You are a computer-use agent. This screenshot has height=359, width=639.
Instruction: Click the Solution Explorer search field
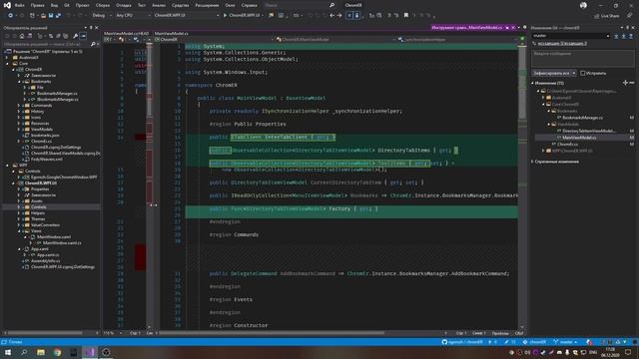pos(47,44)
